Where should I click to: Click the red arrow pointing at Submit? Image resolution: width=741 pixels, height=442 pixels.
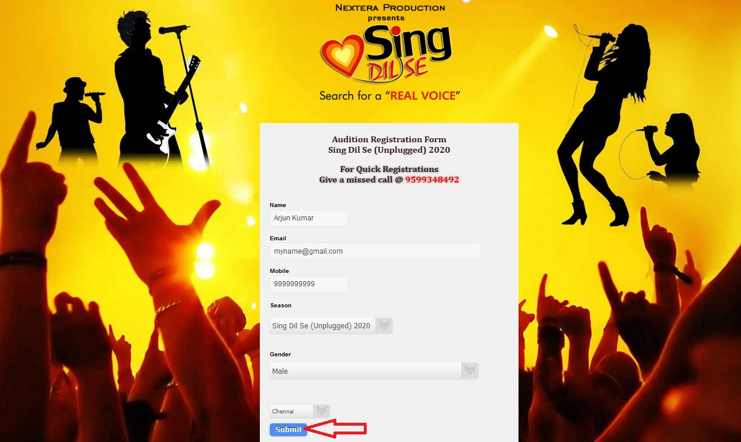click(336, 429)
